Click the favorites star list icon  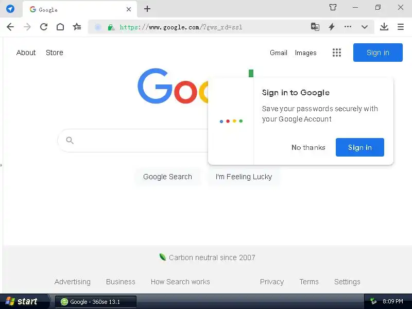click(77, 27)
